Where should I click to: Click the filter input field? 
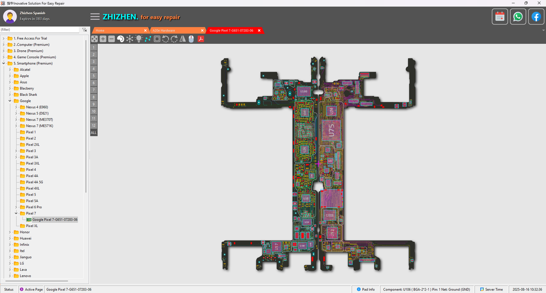pos(40,30)
